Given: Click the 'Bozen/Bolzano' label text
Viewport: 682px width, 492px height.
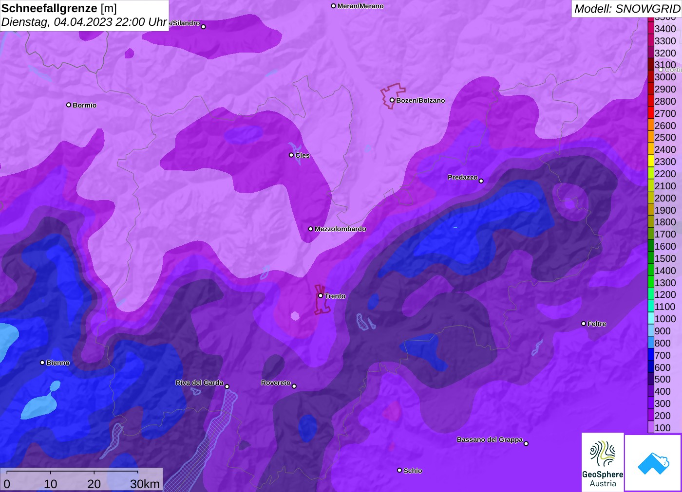Looking at the screenshot, I should (420, 100).
